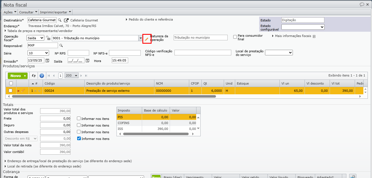The image size is (372, 178).
Task: Open the comment bubble icon in title bar
Action: point(362,4)
